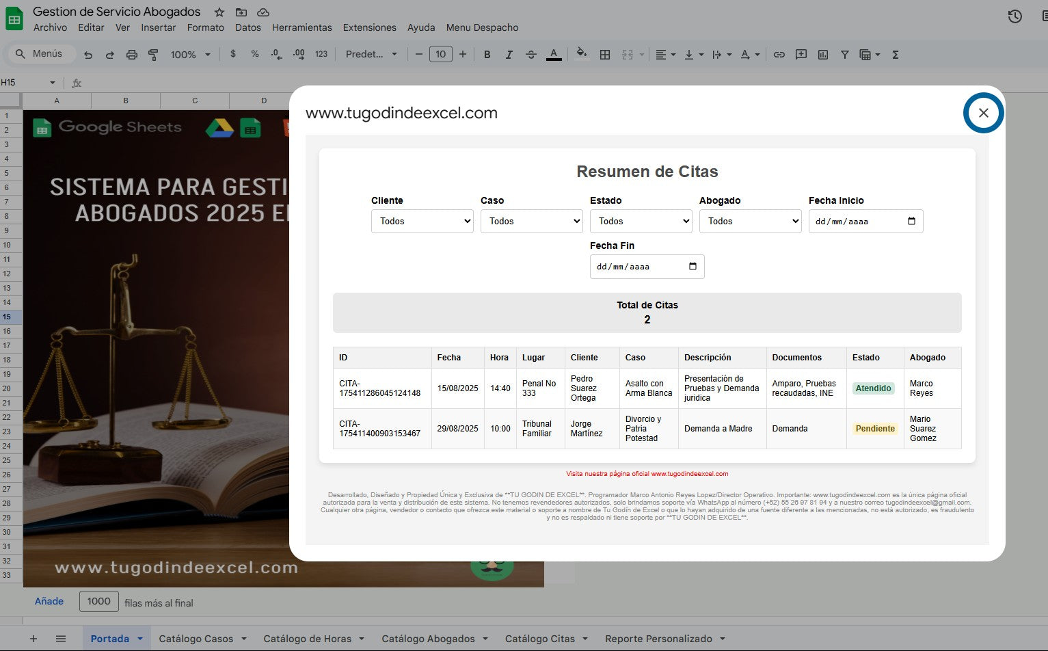Show all sheets list icon
1048x651 pixels.
click(x=61, y=639)
